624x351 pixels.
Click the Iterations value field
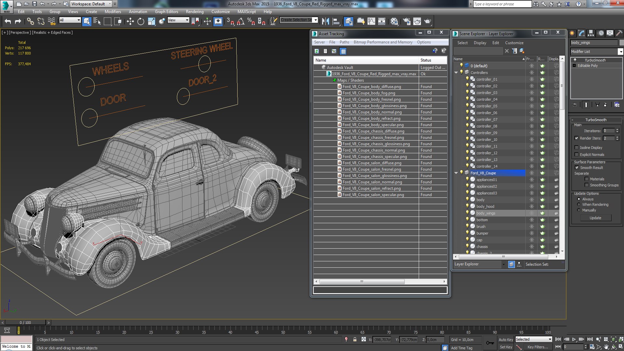coord(609,131)
